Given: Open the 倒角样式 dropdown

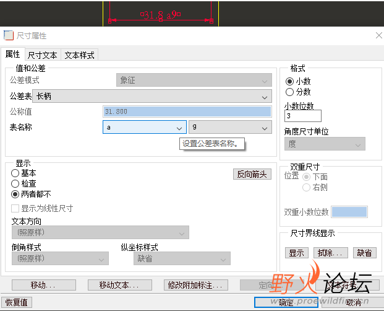Looking at the screenshot, I should 60,258.
